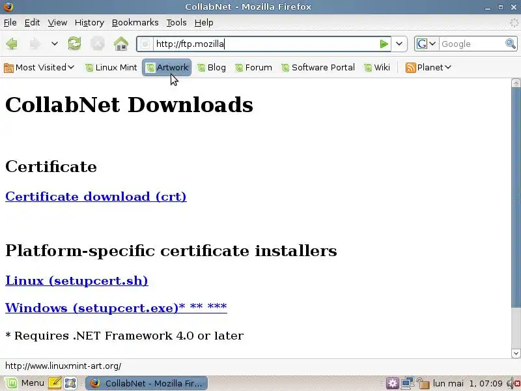The image size is (521, 391).
Task: Click the Back arrow navigation button
Action: [12, 44]
